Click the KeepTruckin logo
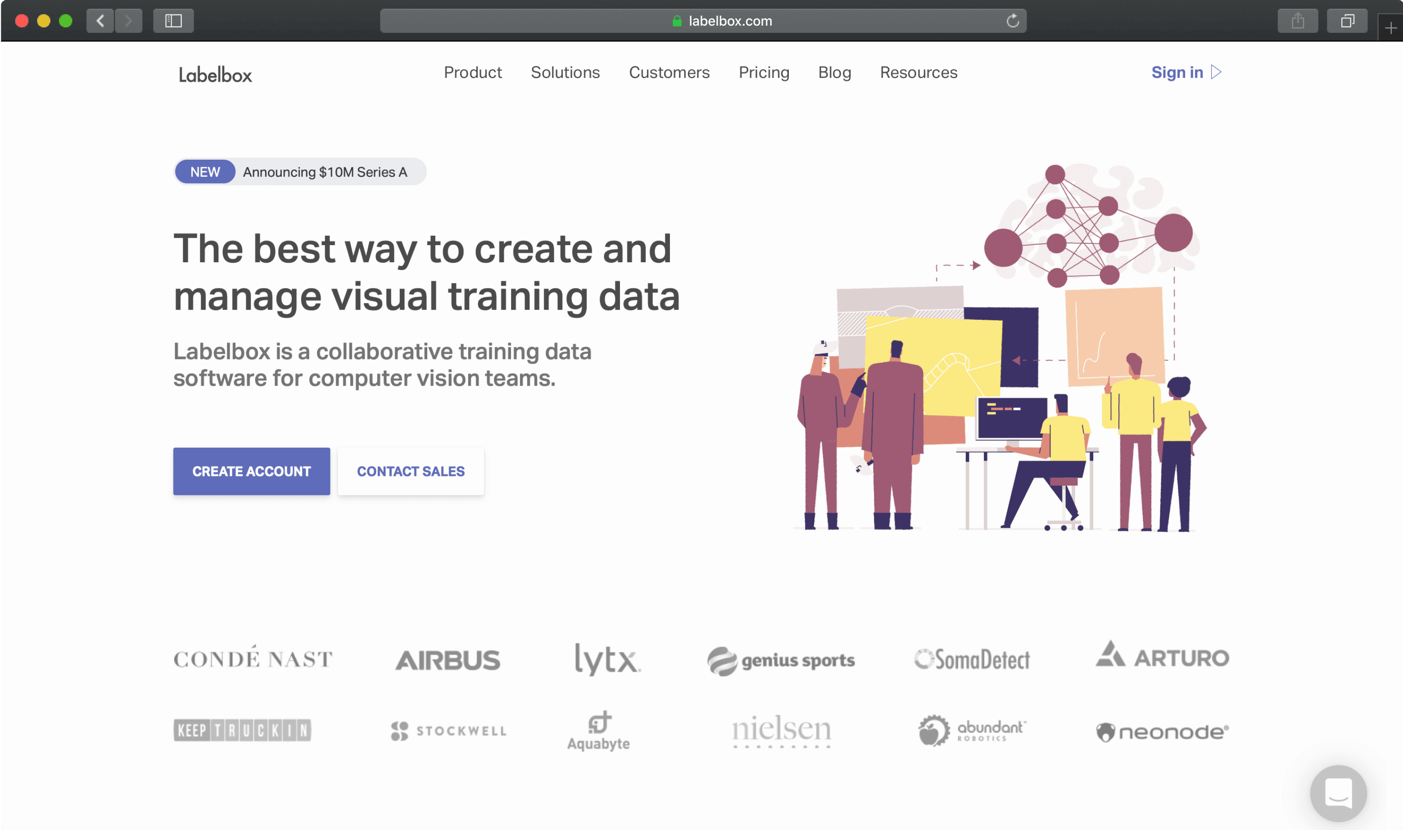 (x=242, y=730)
